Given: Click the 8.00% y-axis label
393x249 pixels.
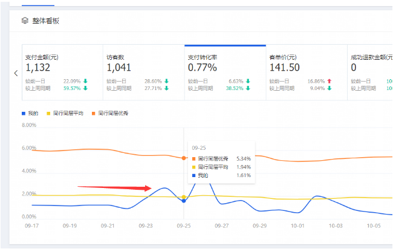Looking at the screenshot, I should pos(29,125).
